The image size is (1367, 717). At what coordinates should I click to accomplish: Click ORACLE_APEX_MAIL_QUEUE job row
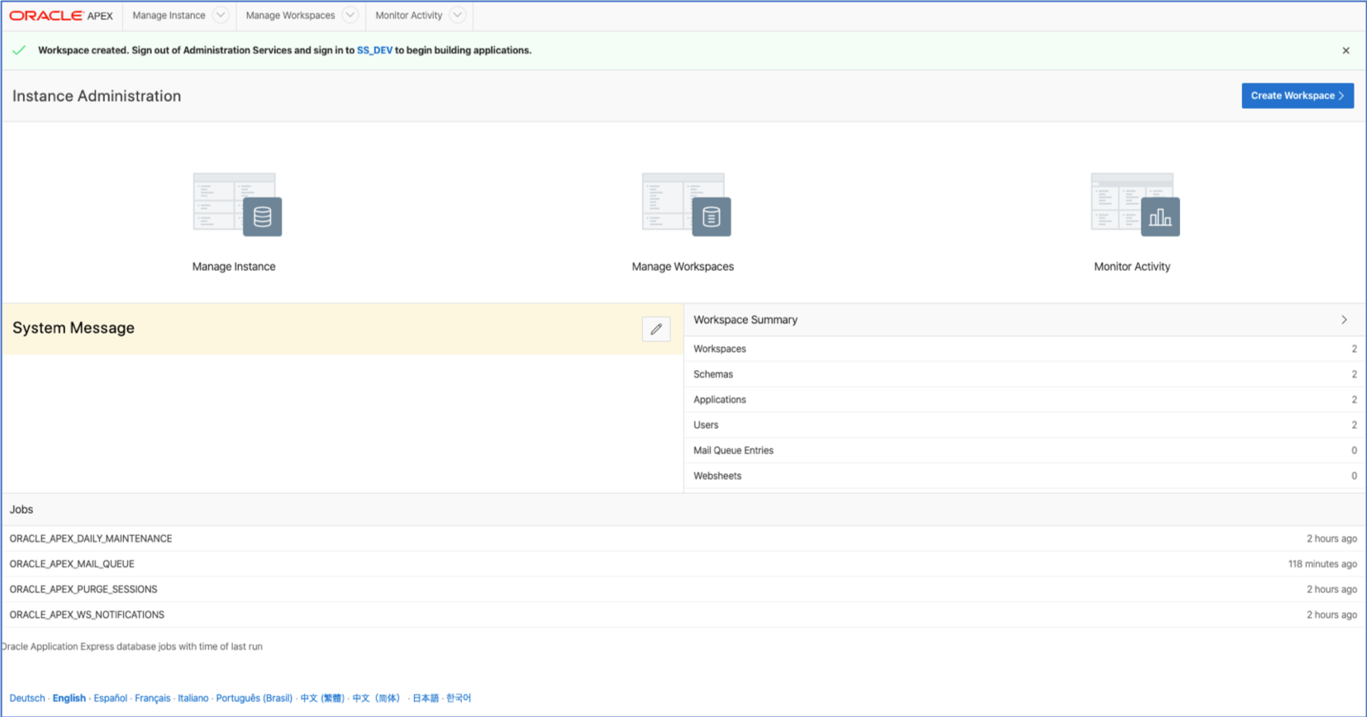[683, 564]
